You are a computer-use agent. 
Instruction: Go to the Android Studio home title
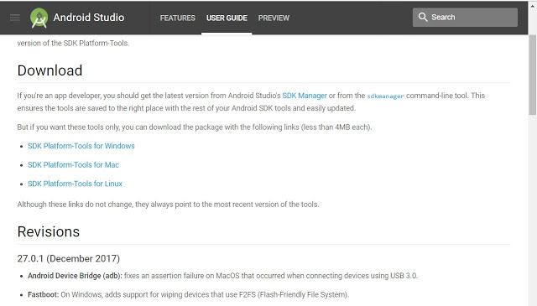89,18
